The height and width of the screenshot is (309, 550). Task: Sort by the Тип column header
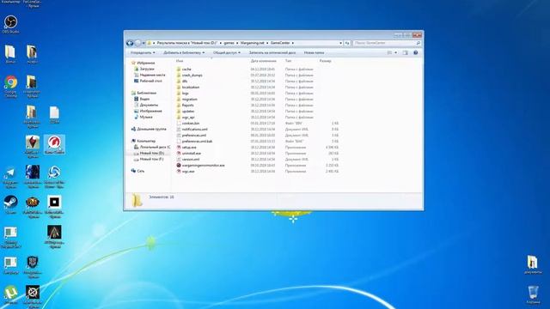pos(288,61)
